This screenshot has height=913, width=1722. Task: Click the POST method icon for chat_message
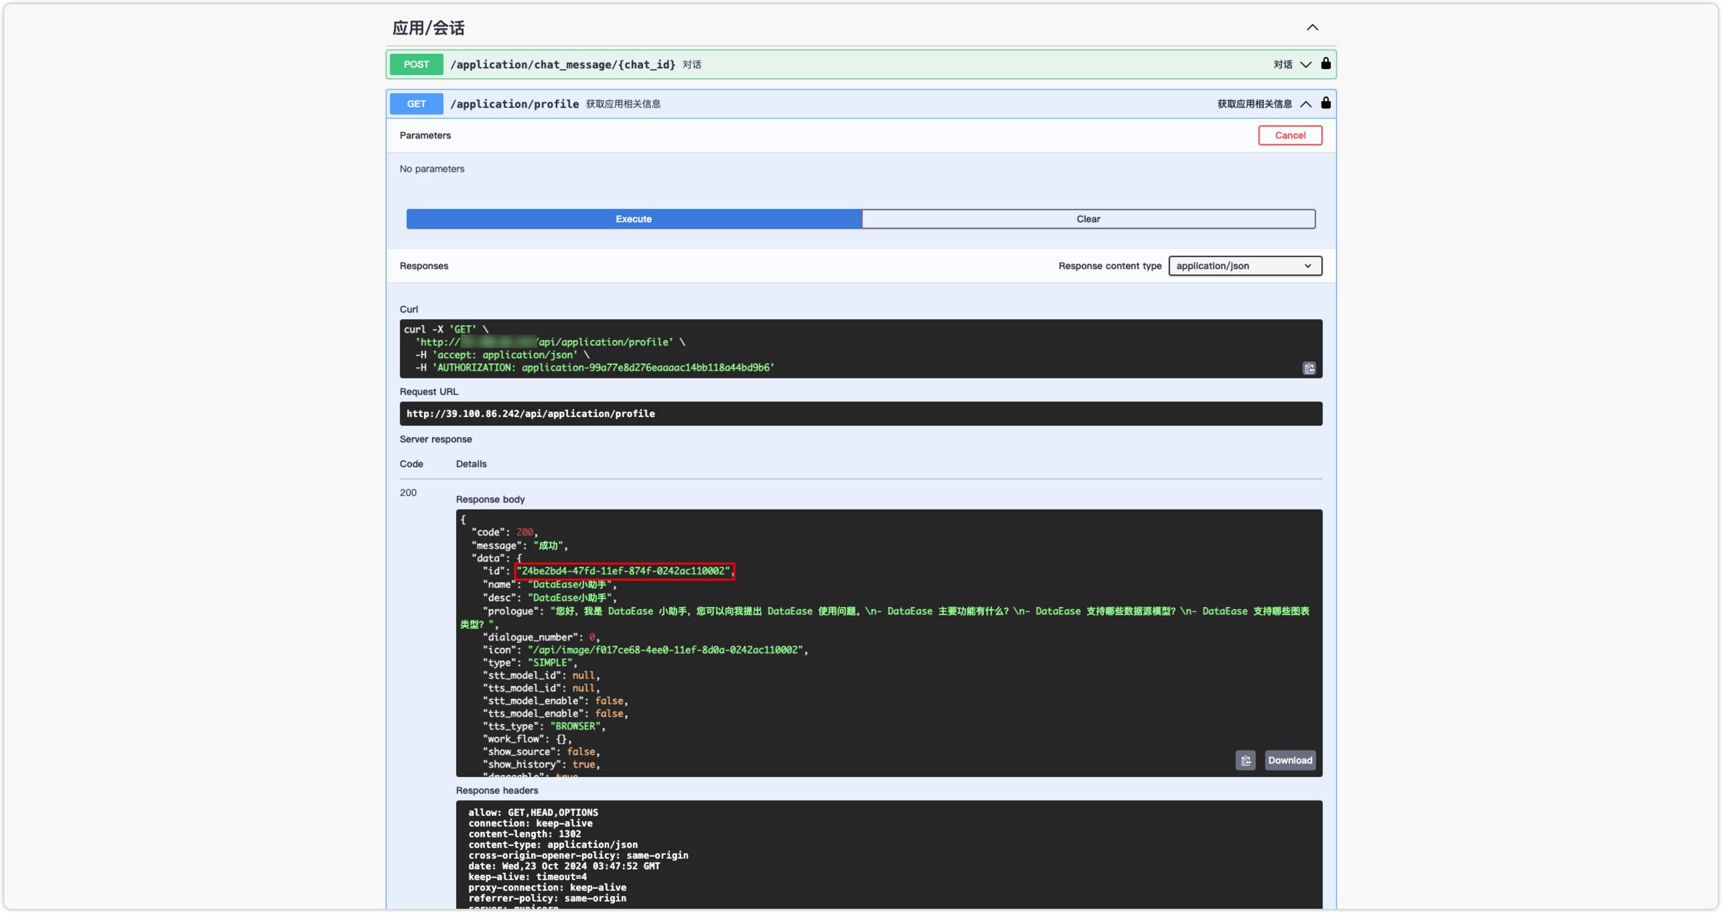(416, 64)
